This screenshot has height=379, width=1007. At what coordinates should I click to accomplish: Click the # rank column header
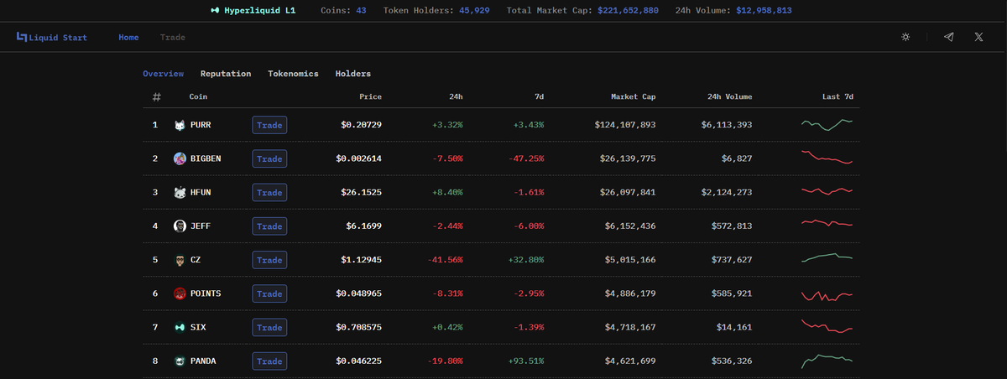(156, 97)
